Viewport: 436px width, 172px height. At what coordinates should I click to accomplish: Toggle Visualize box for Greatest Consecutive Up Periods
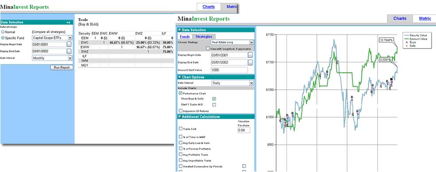[244, 166]
